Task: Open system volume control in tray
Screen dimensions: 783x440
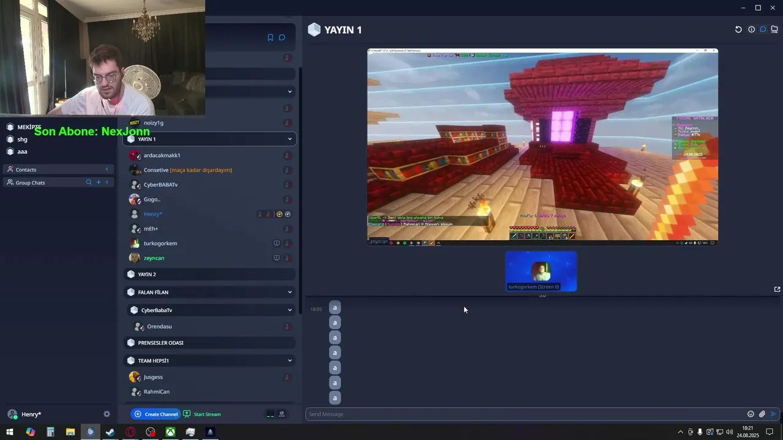Action: pyautogui.click(x=729, y=432)
